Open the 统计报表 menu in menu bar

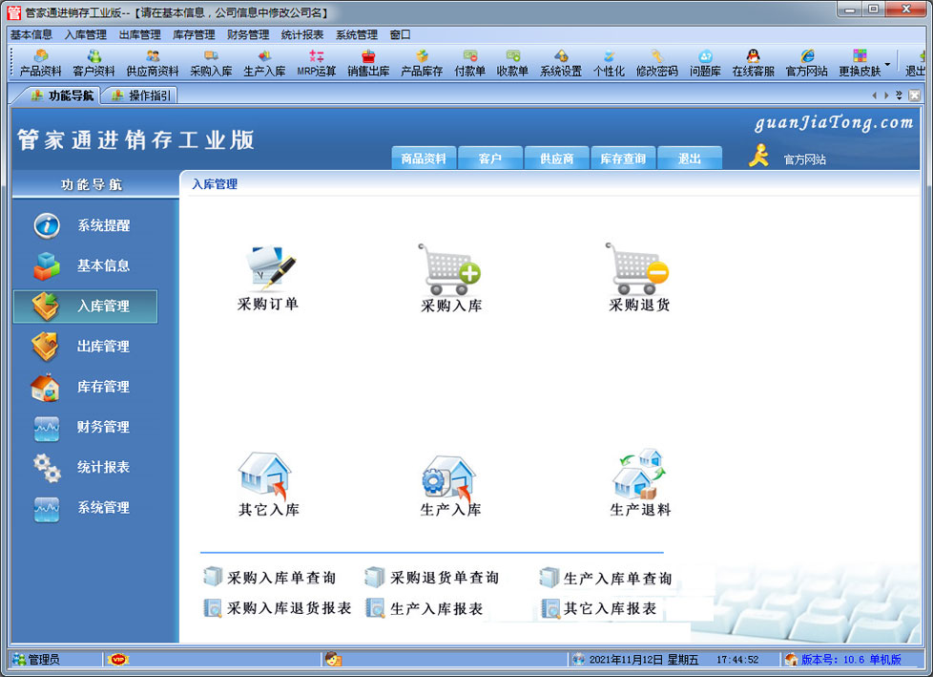[301, 34]
